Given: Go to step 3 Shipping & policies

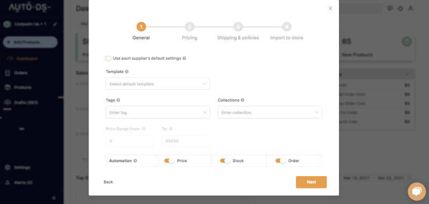Looking at the screenshot, I should (238, 27).
